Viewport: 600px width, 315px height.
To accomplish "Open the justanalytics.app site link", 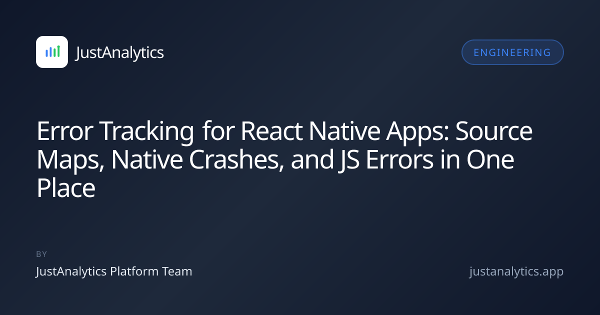I will (x=516, y=271).
